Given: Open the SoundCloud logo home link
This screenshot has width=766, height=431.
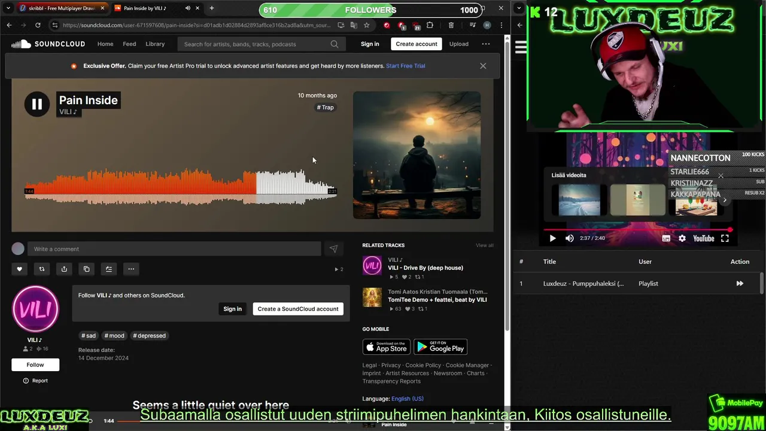Looking at the screenshot, I should (48, 44).
